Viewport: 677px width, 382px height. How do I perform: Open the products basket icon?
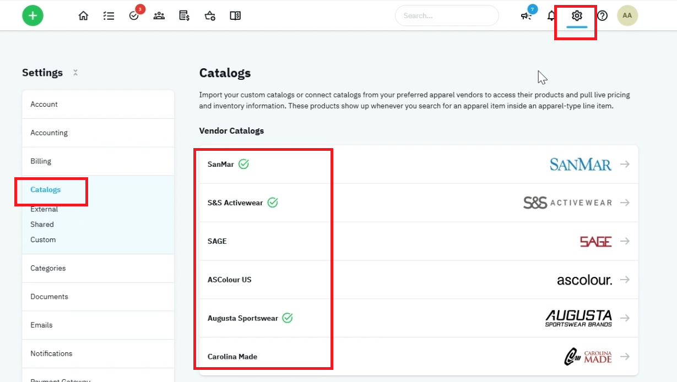[210, 15]
